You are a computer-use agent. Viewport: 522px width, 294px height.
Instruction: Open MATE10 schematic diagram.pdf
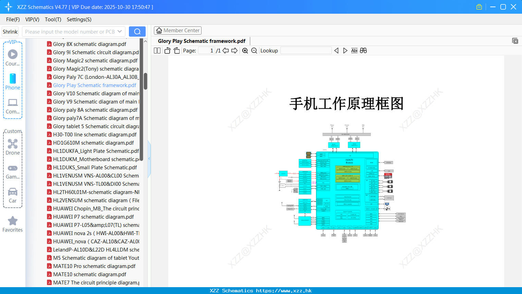tap(86, 274)
